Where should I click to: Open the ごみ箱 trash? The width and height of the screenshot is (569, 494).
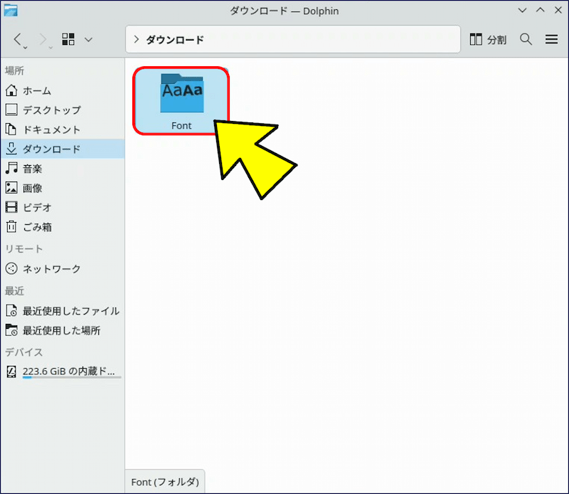click(37, 227)
